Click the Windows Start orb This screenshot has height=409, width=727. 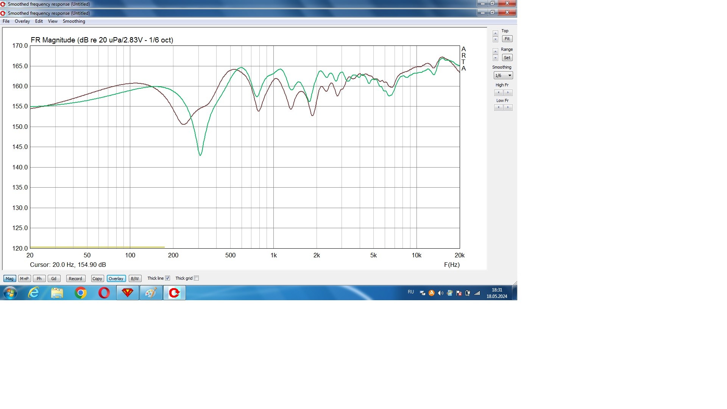(10, 293)
